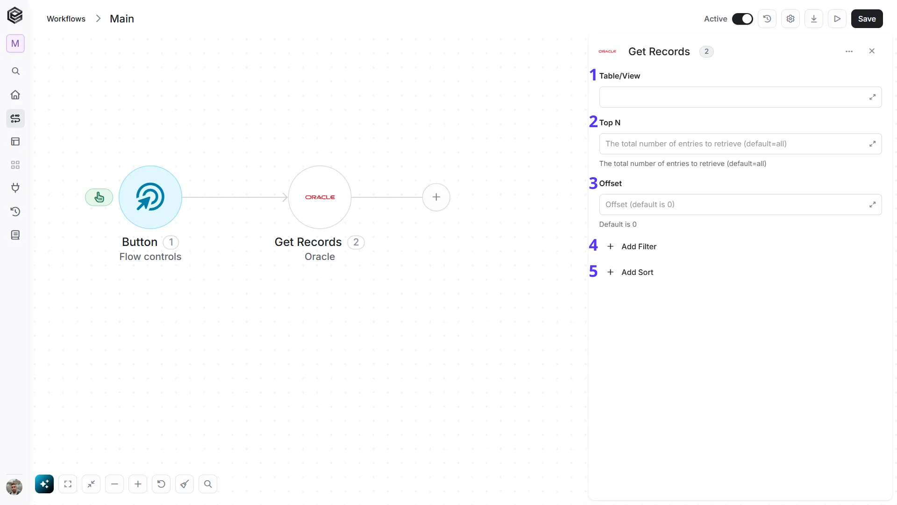897x505 pixels.
Task: Click the Main workflow title
Action: tap(122, 19)
